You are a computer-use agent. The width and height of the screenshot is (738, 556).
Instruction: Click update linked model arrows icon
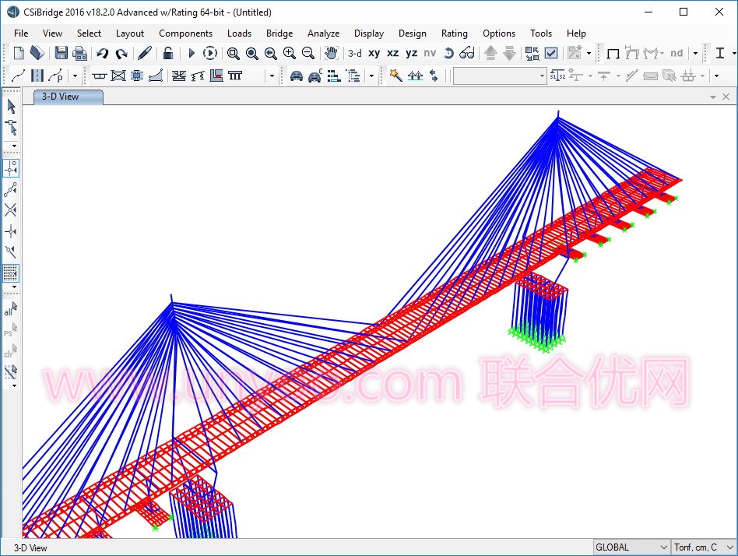(434, 76)
